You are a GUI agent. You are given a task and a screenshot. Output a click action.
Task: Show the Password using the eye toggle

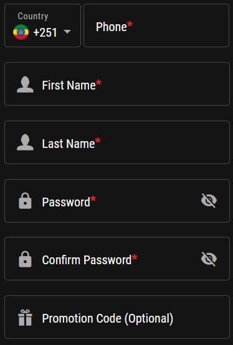click(209, 200)
